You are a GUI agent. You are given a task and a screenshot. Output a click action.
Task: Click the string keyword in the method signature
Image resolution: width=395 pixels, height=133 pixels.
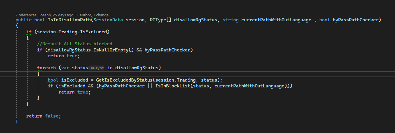click(231, 20)
